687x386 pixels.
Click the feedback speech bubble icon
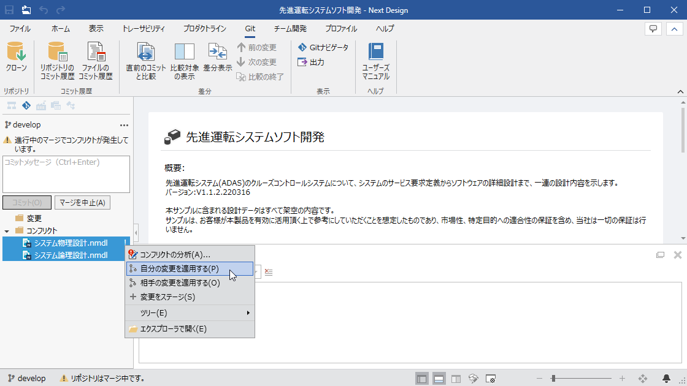(x=653, y=29)
